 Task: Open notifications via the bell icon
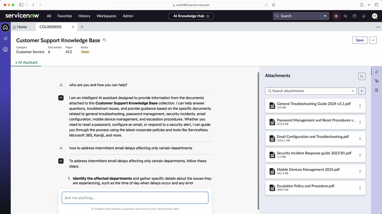(x=363, y=16)
